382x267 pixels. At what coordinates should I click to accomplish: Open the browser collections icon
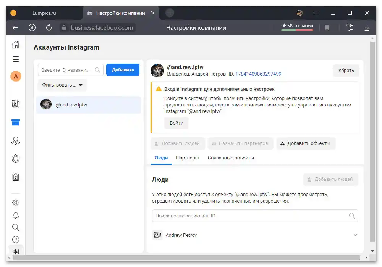pos(350,27)
